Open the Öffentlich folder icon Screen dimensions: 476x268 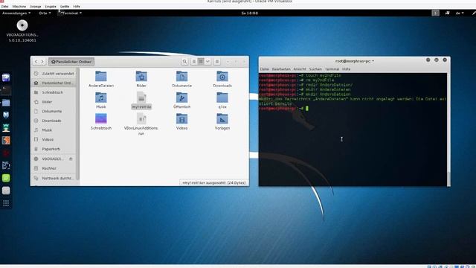point(181,98)
